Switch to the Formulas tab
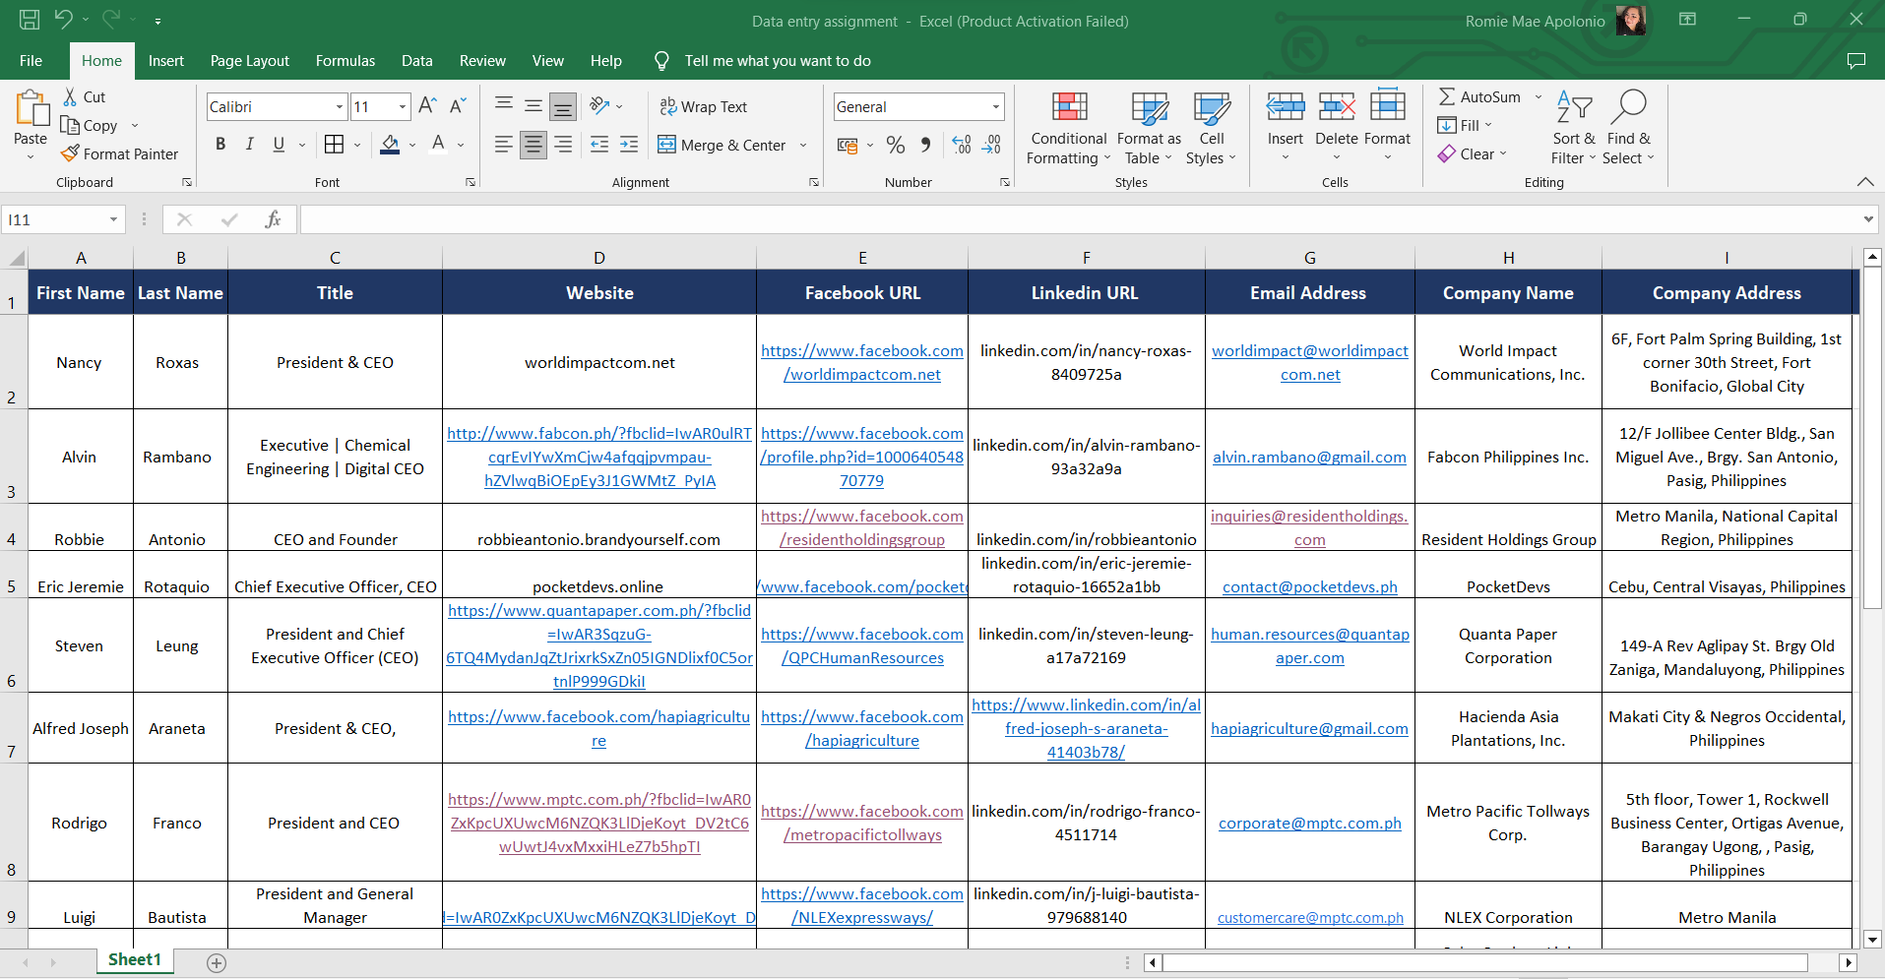The height and width of the screenshot is (979, 1885). pos(345,61)
